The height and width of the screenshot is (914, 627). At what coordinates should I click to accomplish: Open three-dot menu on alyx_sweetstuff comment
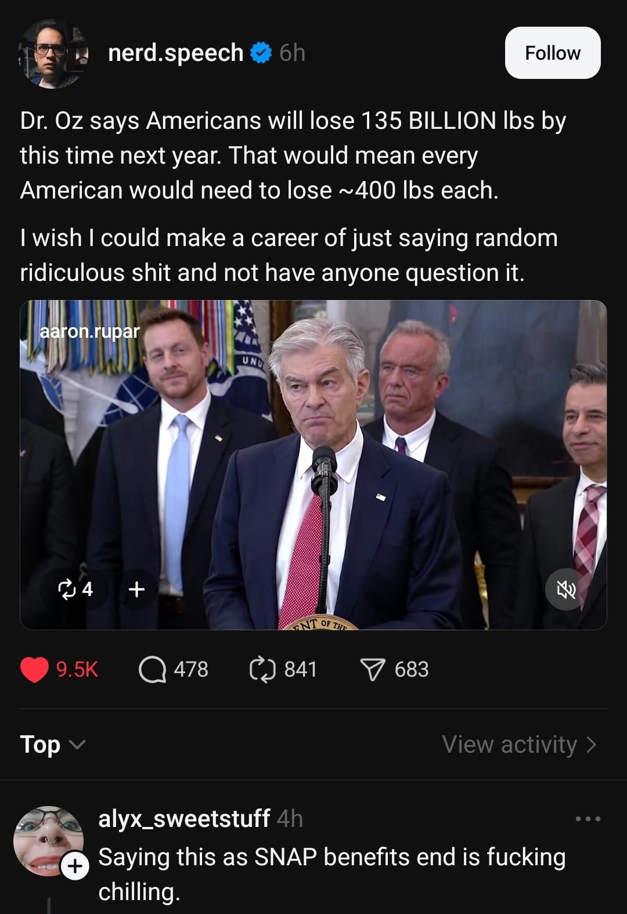(x=588, y=819)
